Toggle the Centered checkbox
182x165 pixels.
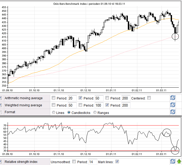pyautogui.click(x=149, y=98)
